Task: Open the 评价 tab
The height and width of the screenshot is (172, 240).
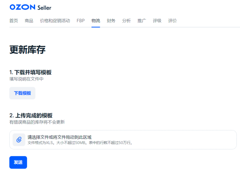Action: (x=172, y=21)
